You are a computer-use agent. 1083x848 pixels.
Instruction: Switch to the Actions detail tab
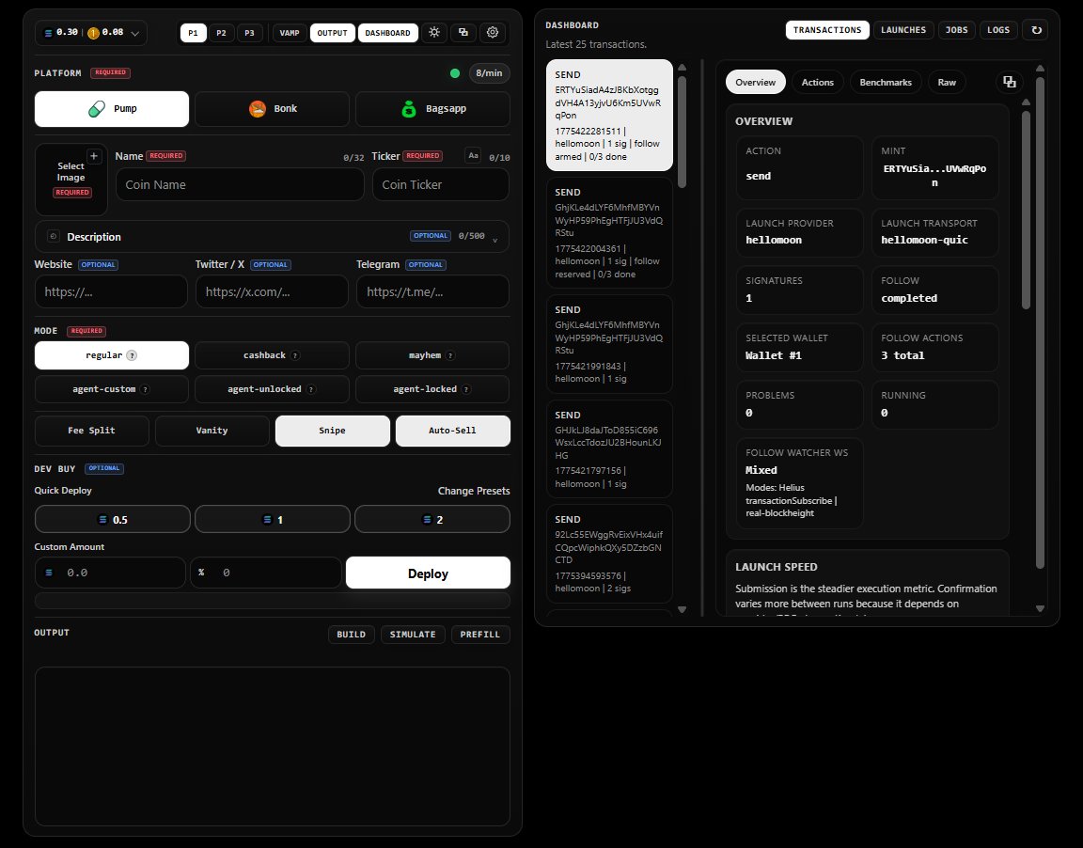tap(818, 82)
